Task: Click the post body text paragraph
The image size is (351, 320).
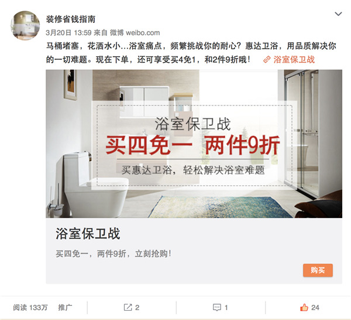Action: click(191, 53)
